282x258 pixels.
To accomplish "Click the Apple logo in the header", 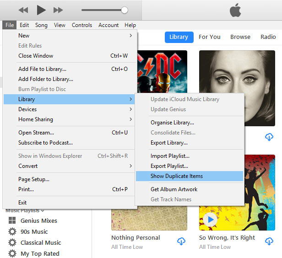I will click(235, 10).
